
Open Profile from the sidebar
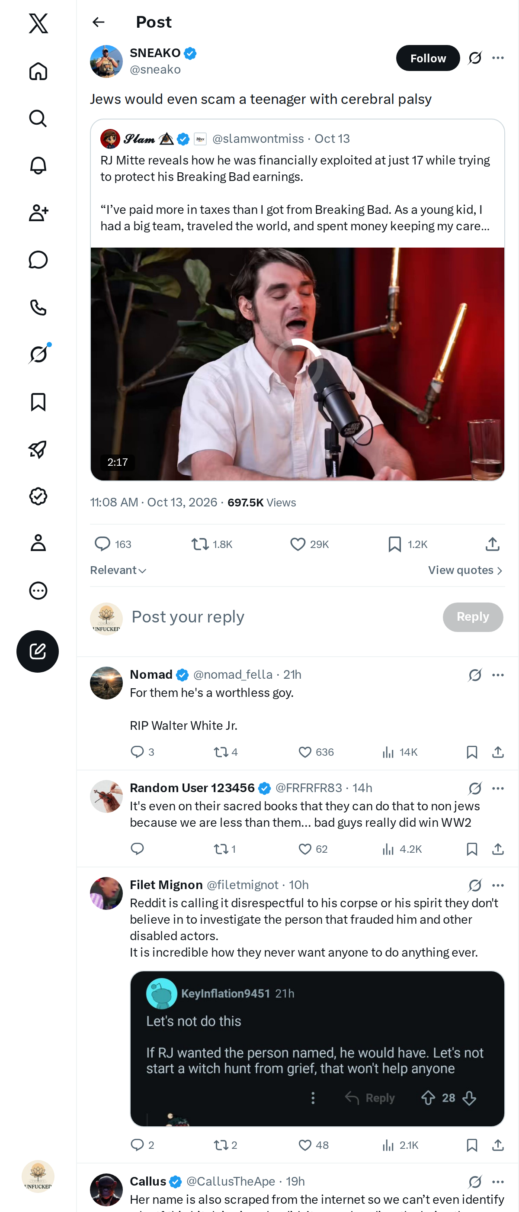38,543
